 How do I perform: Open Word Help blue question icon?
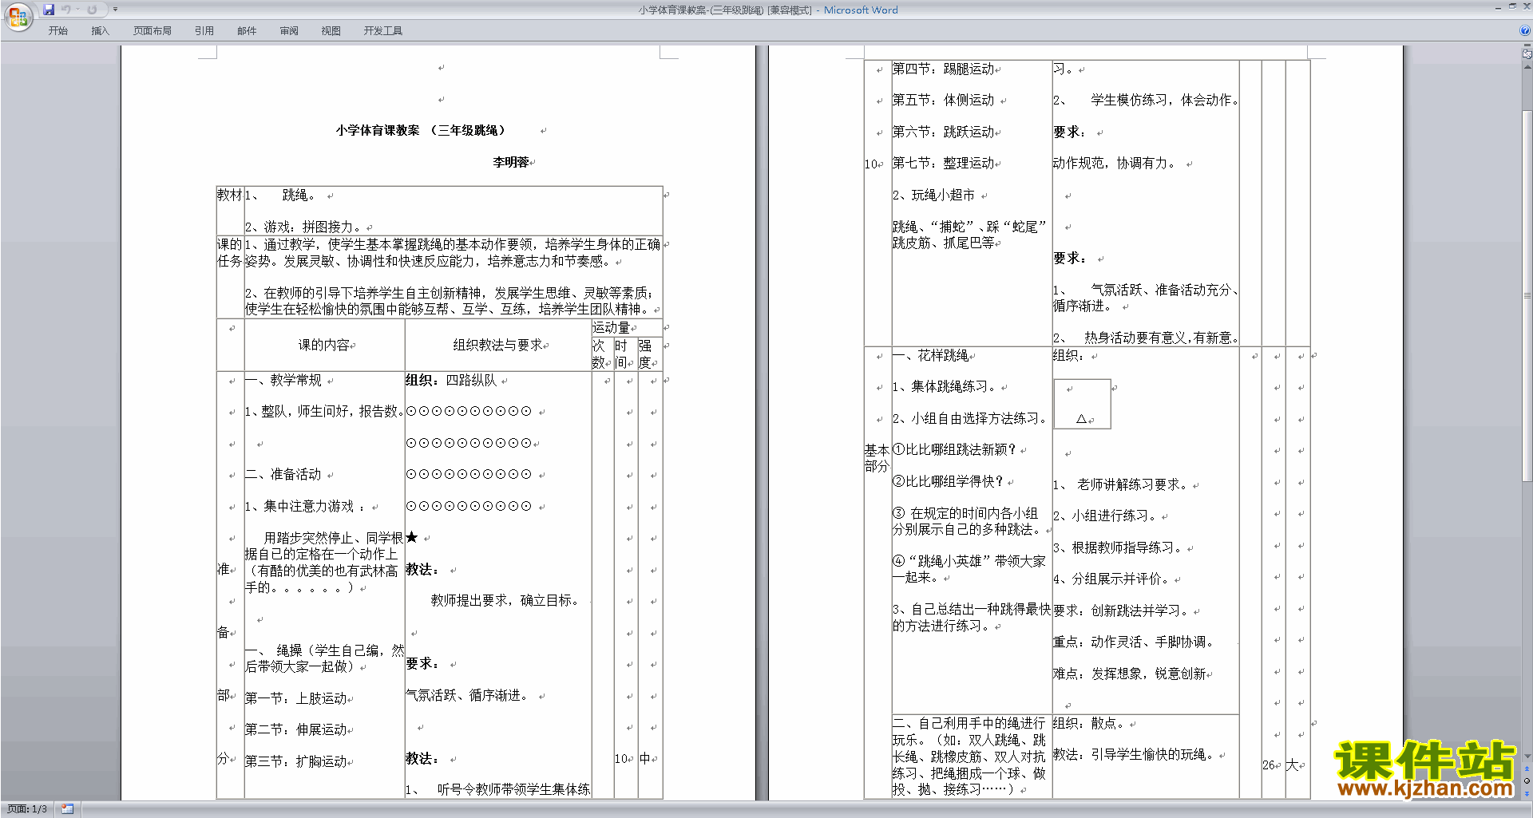tap(1524, 31)
